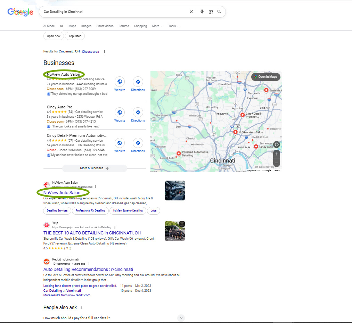
Task: Start voice search with microphone icon
Action: click(202, 12)
